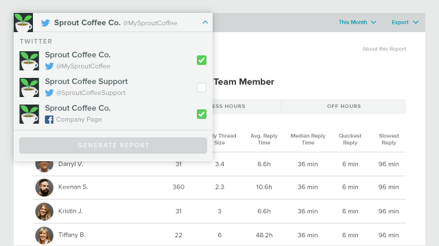Click the 48.2h average reply time
This screenshot has height=246, width=439.
[263, 235]
